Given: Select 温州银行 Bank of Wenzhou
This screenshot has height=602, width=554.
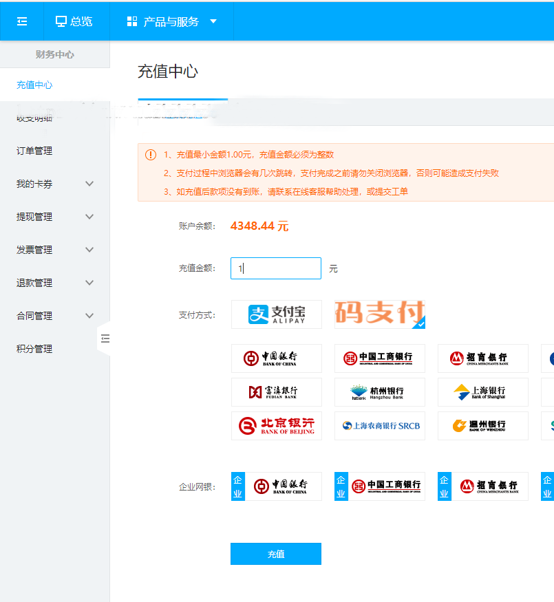Looking at the screenshot, I should click(x=483, y=426).
